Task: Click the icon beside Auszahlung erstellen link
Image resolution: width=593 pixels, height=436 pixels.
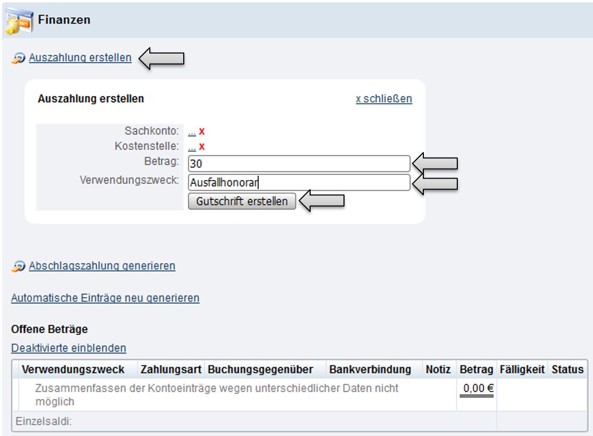Action: (18, 58)
